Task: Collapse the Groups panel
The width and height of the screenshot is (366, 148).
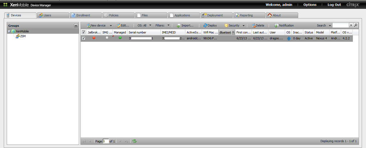Action: (x=76, y=26)
